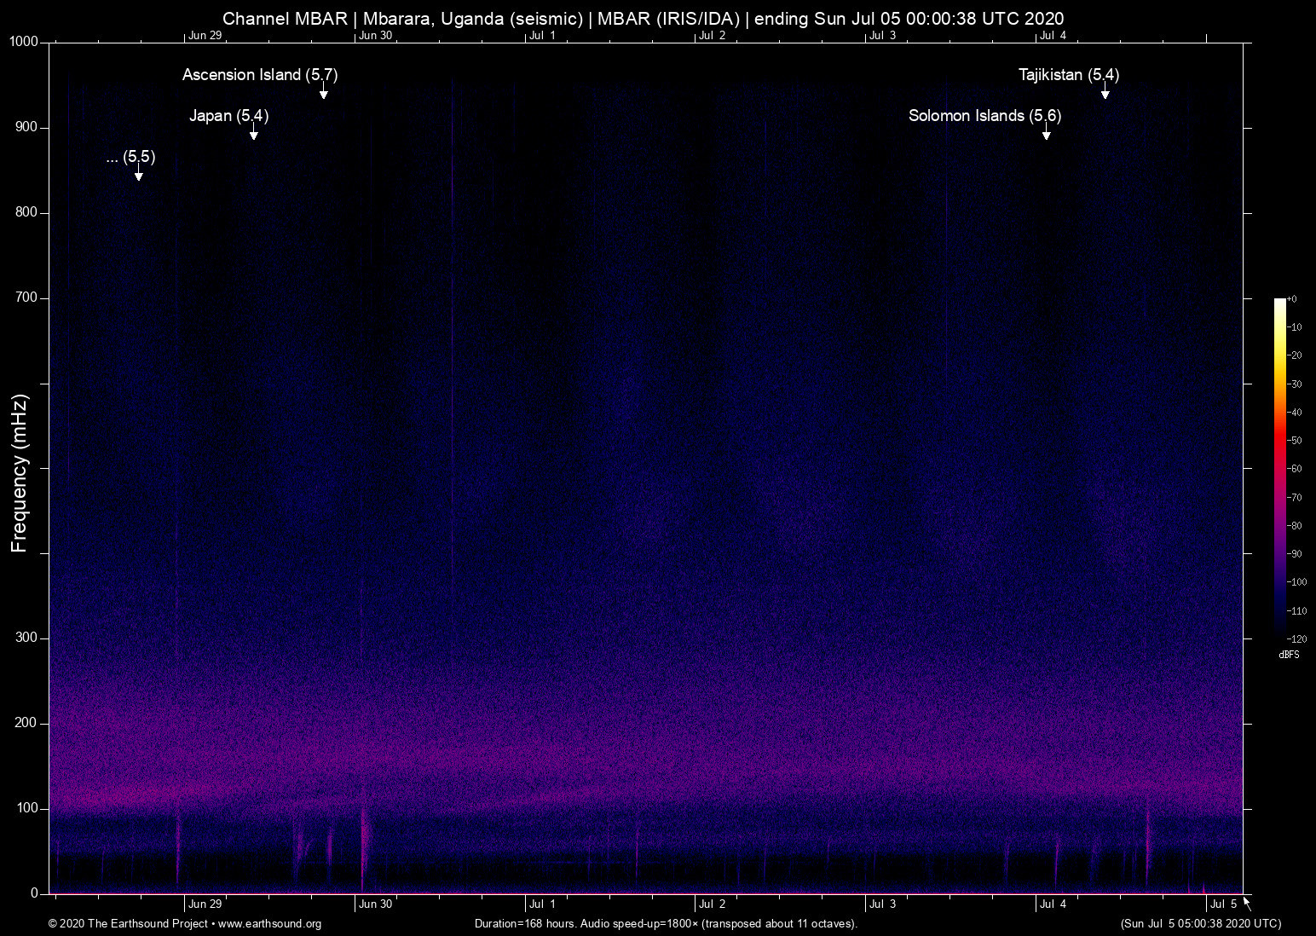
Task: Select the Solomon Islands (5.6) event label
Action: [x=984, y=116]
